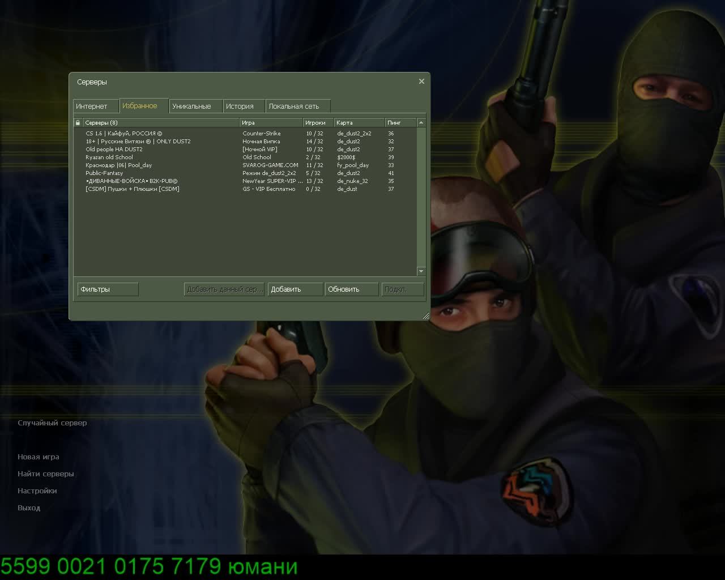
Task: Open Настройки from the main menu
Action: pos(37,491)
